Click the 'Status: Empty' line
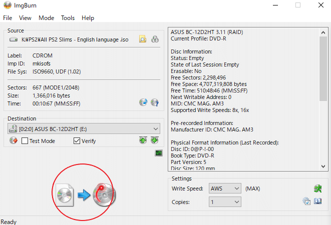Image resolution: width=331 pixels, height=225 pixels. [x=187, y=58]
